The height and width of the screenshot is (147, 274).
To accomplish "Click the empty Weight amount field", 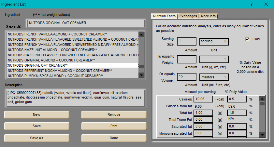I will click(186, 59).
